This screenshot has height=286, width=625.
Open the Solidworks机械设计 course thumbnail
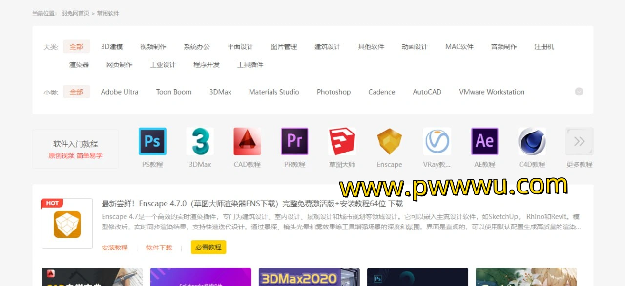pos(201,277)
